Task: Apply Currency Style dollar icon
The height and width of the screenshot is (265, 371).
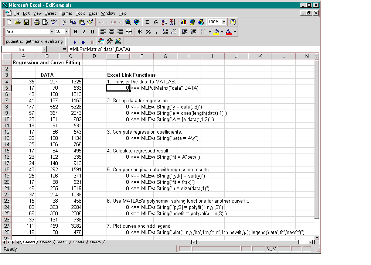Action: coord(139,32)
